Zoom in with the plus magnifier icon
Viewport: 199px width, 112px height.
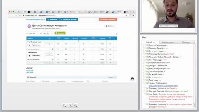(64, 105)
